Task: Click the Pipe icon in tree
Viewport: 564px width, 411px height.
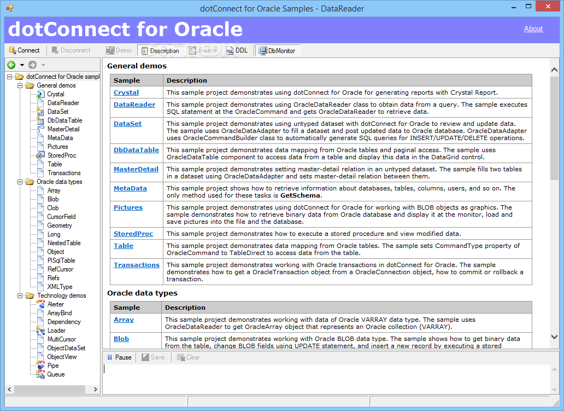Action: pos(40,365)
